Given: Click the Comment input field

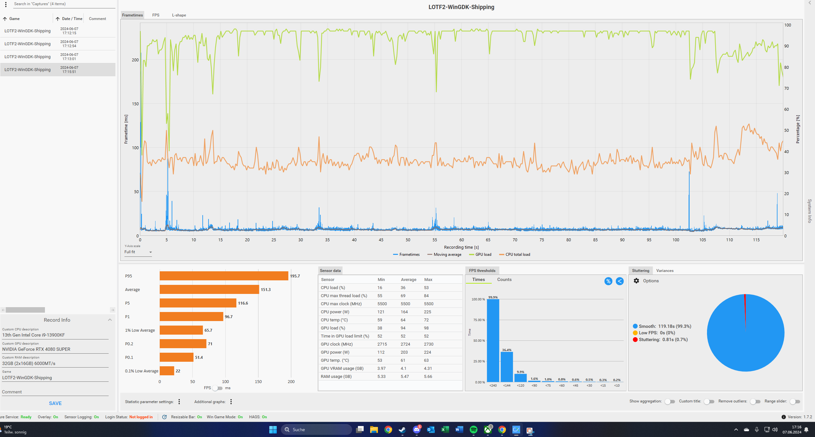Looking at the screenshot, I should [x=55, y=392].
